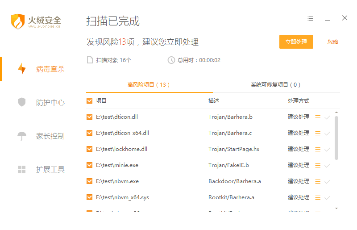Open details icon for nbvm_x64.sys row
Viewport: 357px width, 230px height.
pos(318,198)
